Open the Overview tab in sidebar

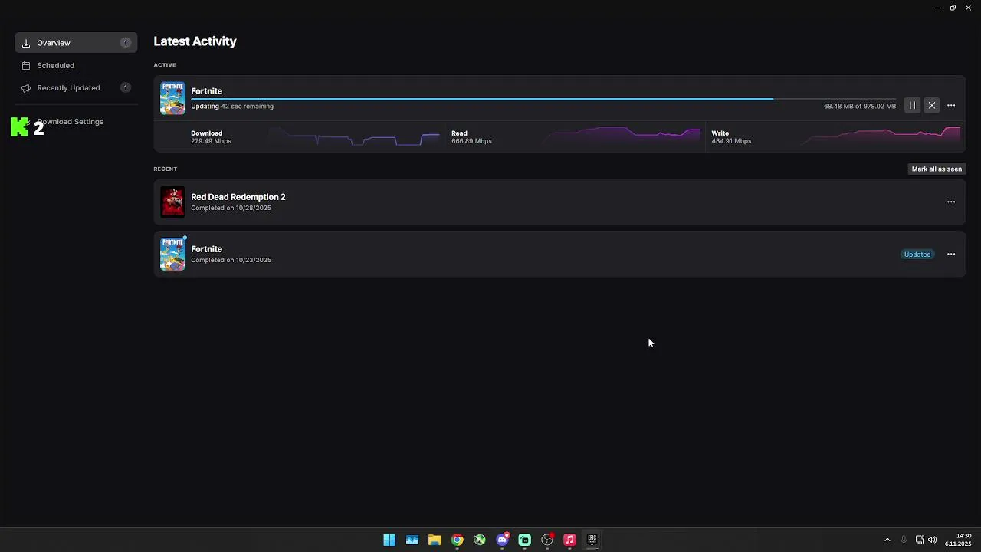click(76, 43)
